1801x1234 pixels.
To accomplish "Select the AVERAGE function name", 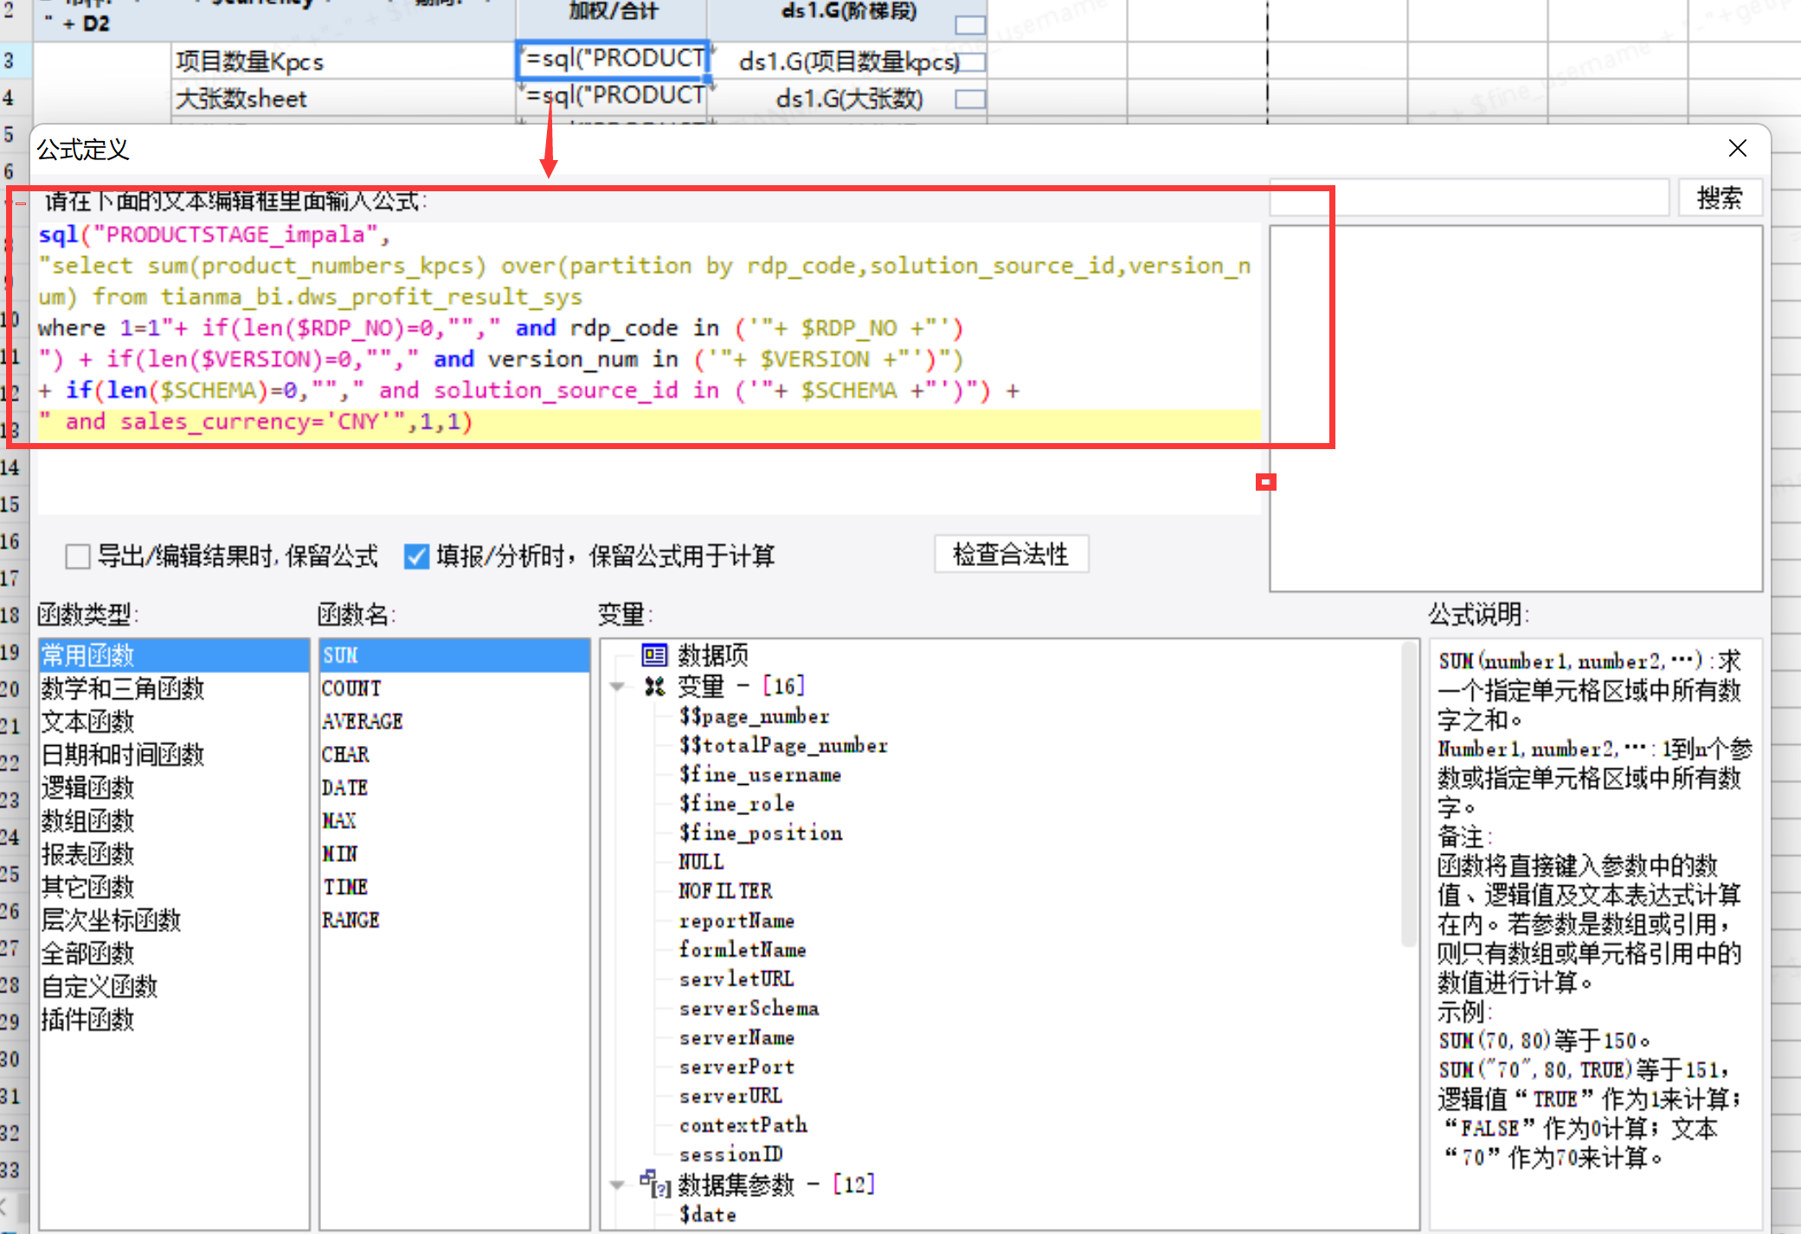I will (362, 721).
